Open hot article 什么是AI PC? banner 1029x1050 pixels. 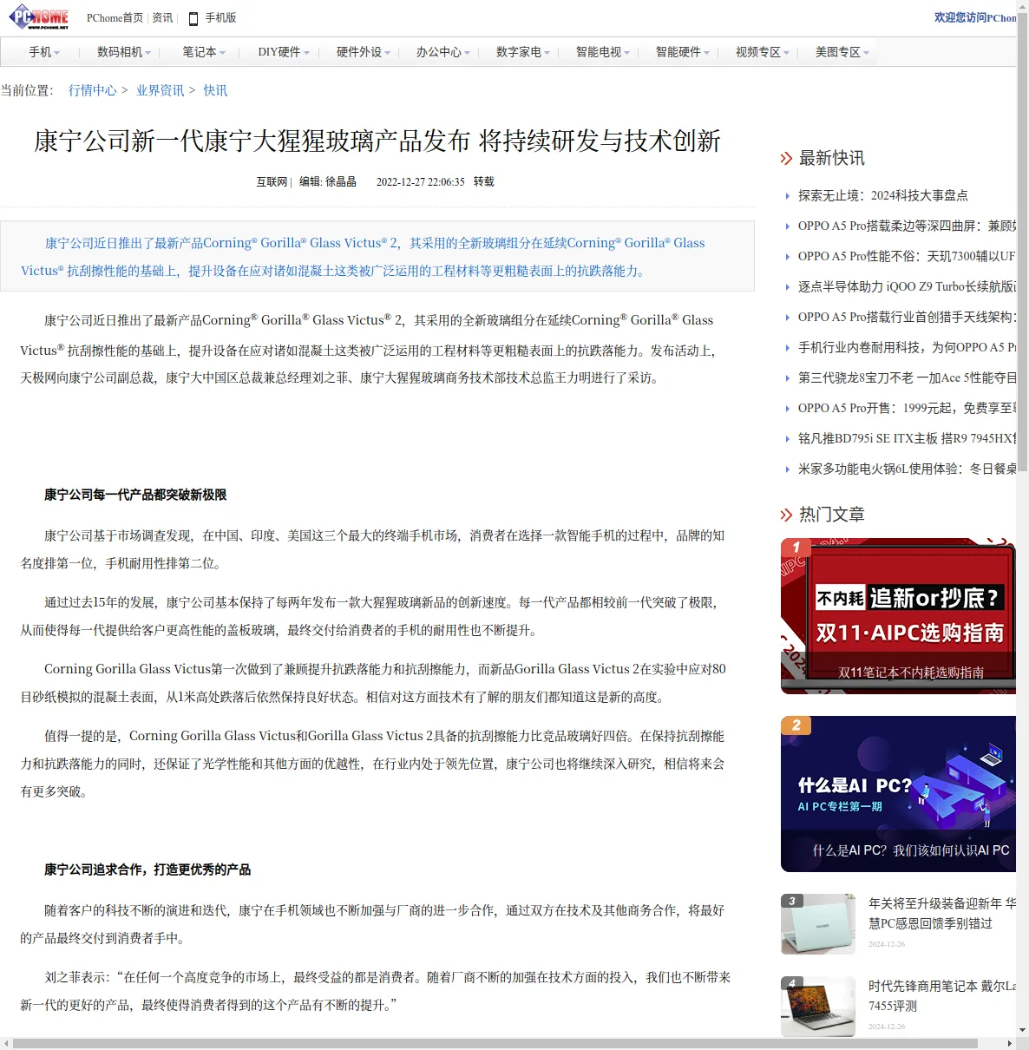point(898,794)
